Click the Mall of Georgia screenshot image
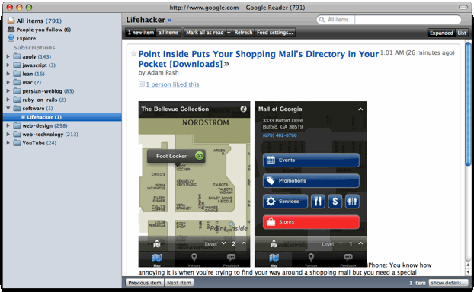The image size is (474, 292). click(311, 184)
